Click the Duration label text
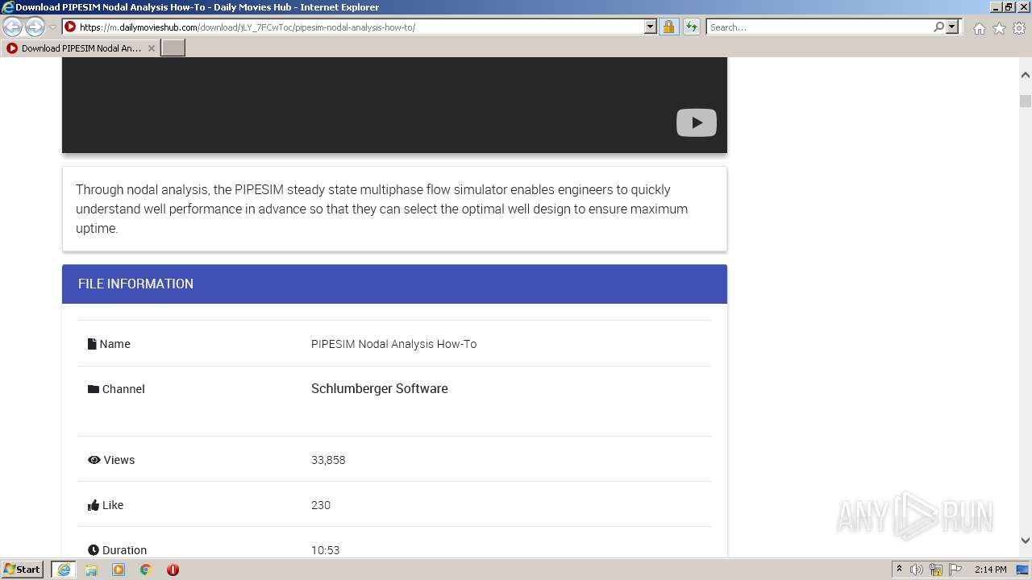Viewport: 1032px width, 580px height. pos(124,550)
